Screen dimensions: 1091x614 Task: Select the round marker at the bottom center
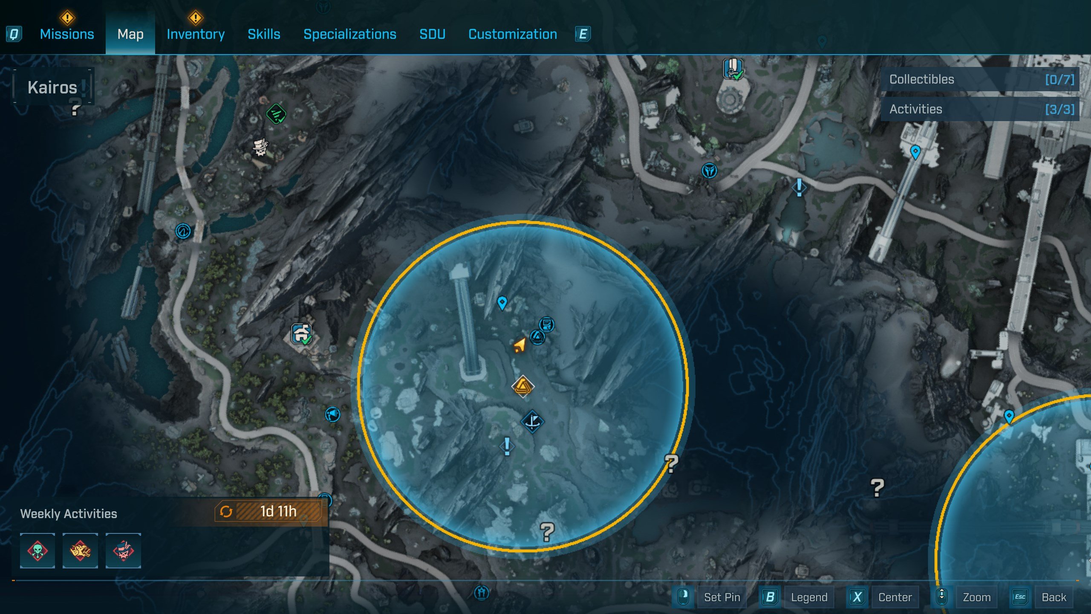tap(482, 592)
